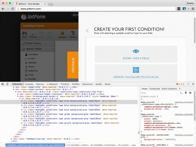The width and height of the screenshot is (196, 147).
Task: Toggle DevTools device mode icon
Action: click(x=7, y=84)
